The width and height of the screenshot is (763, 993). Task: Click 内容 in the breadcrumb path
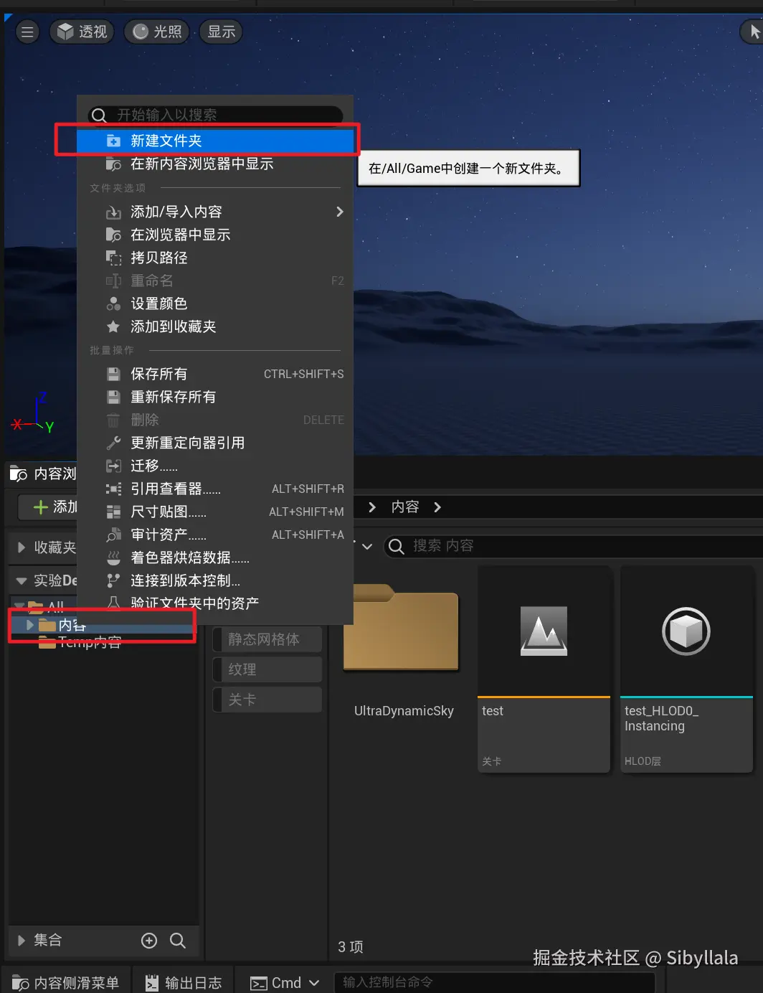(405, 507)
